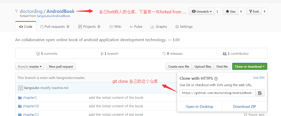Viewport: 281px width, 116px height.
Task: Click the Wiki book icon
Action: [111, 27]
